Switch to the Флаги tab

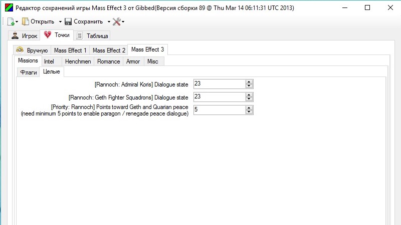[29, 72]
